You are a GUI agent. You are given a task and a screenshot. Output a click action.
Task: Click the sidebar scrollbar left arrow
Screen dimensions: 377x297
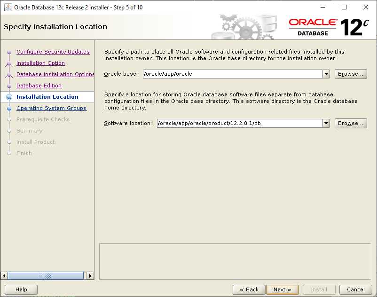pyautogui.click(x=4, y=275)
